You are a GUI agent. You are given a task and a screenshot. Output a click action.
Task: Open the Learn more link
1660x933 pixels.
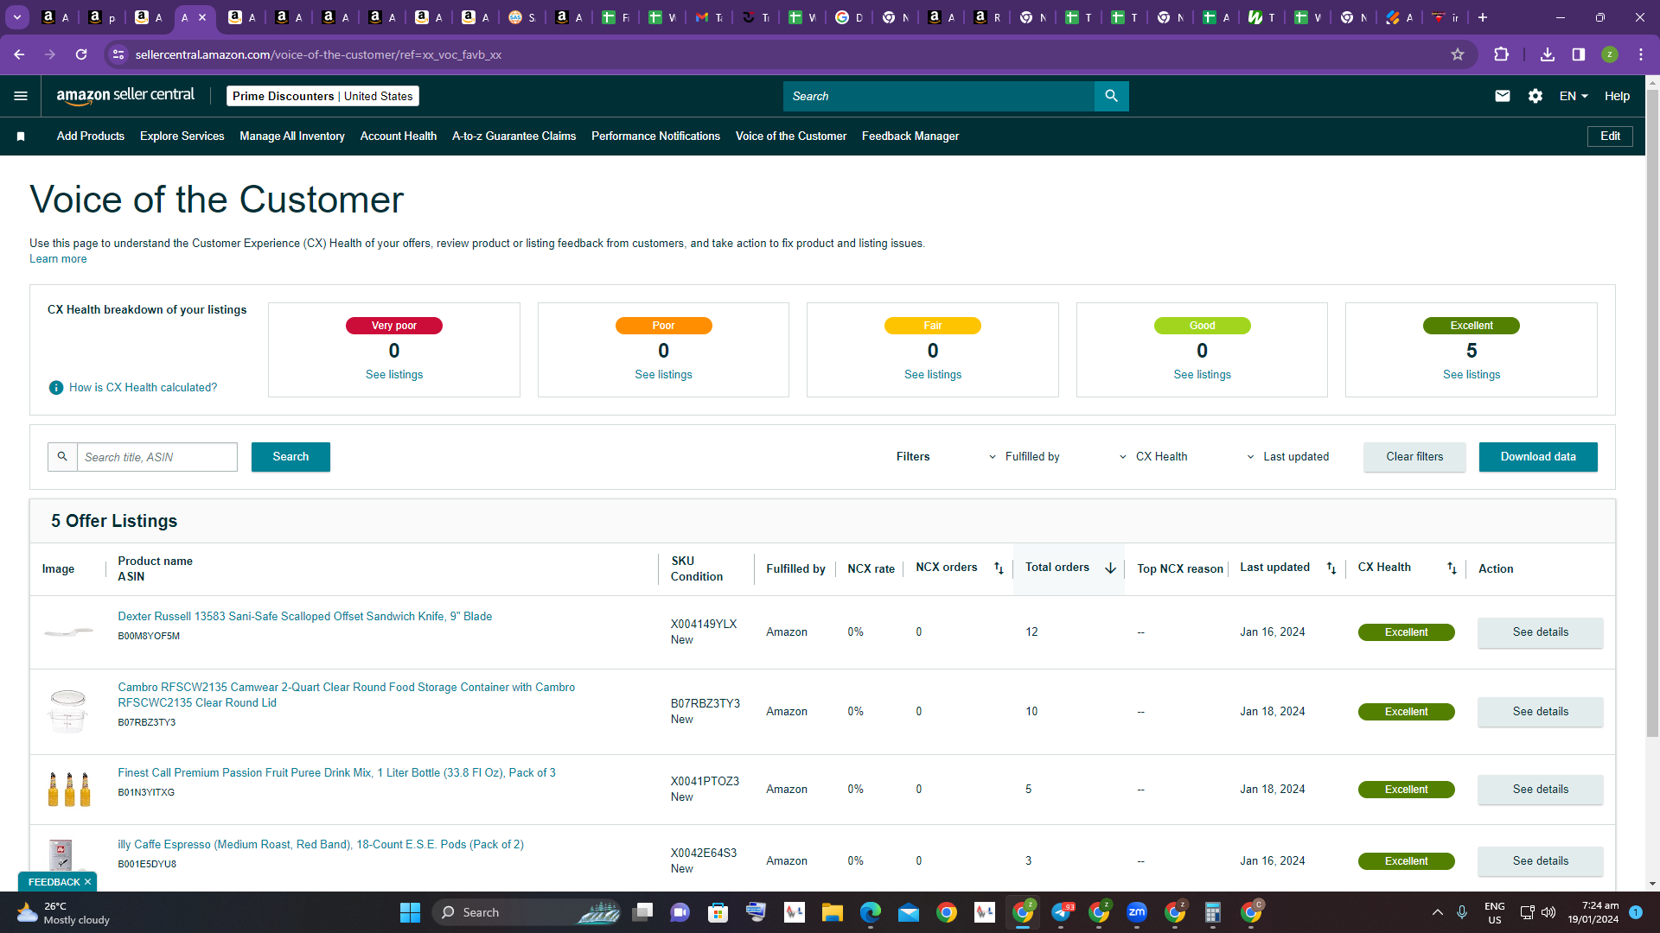[x=58, y=259]
